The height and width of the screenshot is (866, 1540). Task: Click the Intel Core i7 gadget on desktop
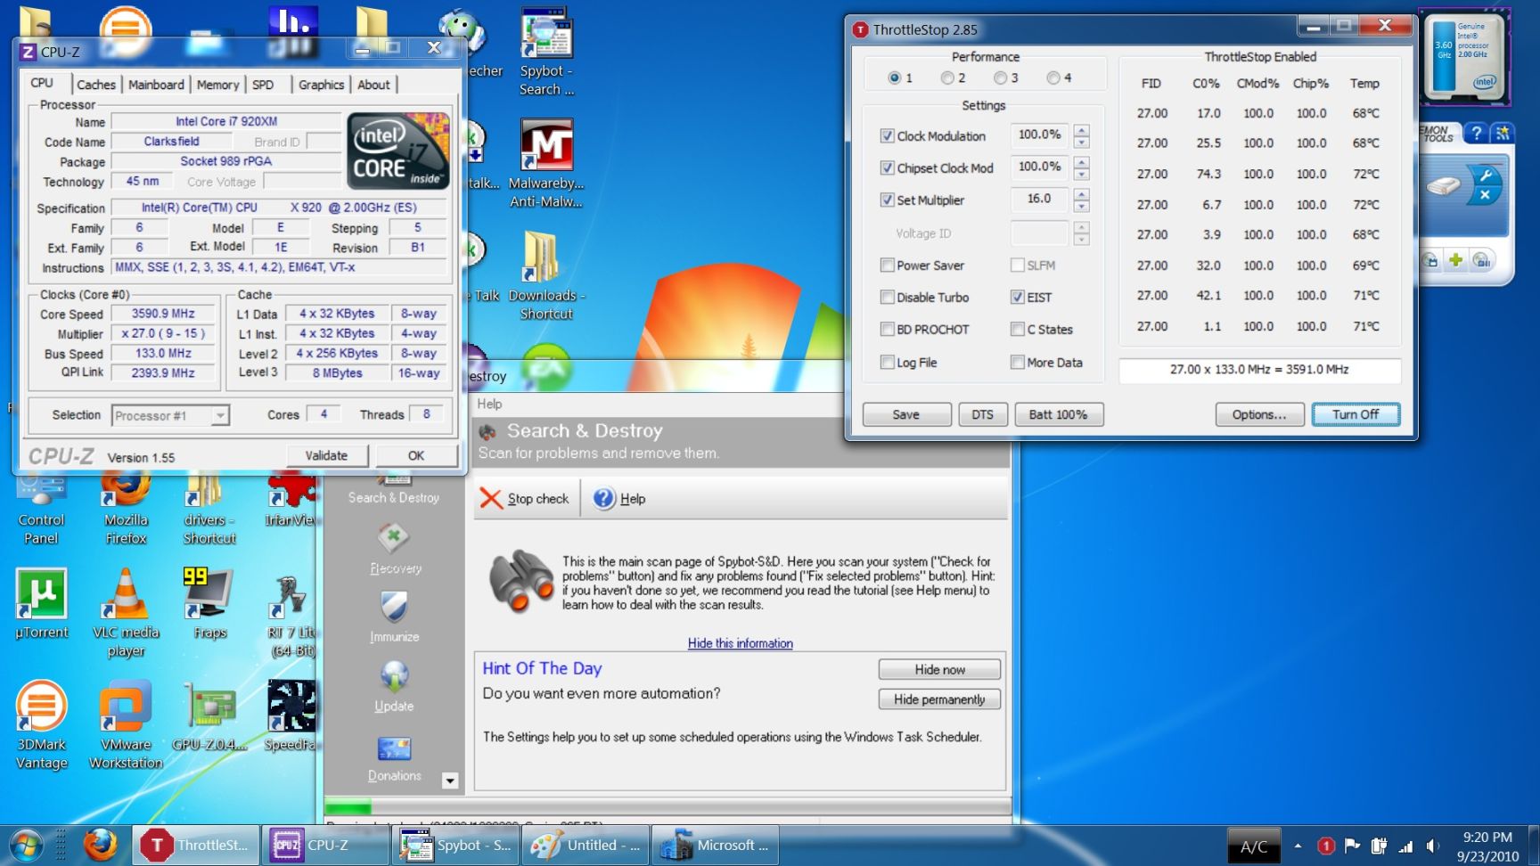coord(1465,59)
